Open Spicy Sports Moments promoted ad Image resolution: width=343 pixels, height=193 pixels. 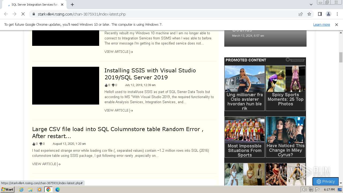(285, 88)
